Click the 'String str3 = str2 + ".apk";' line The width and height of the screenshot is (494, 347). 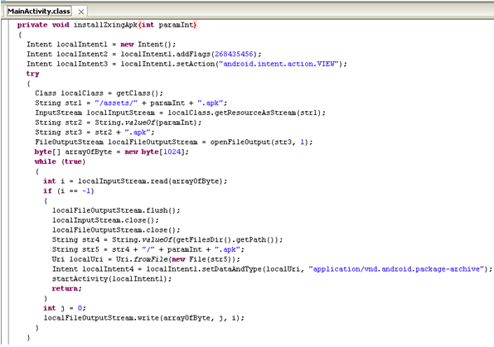[94, 133]
